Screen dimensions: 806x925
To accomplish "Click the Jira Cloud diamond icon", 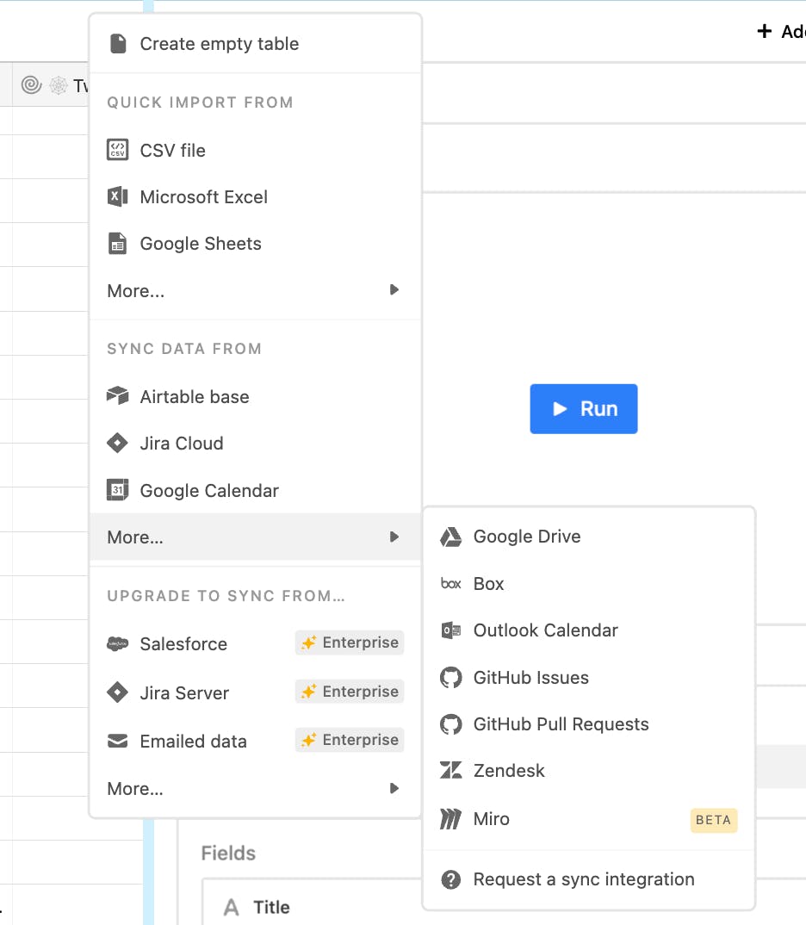I will click(117, 443).
